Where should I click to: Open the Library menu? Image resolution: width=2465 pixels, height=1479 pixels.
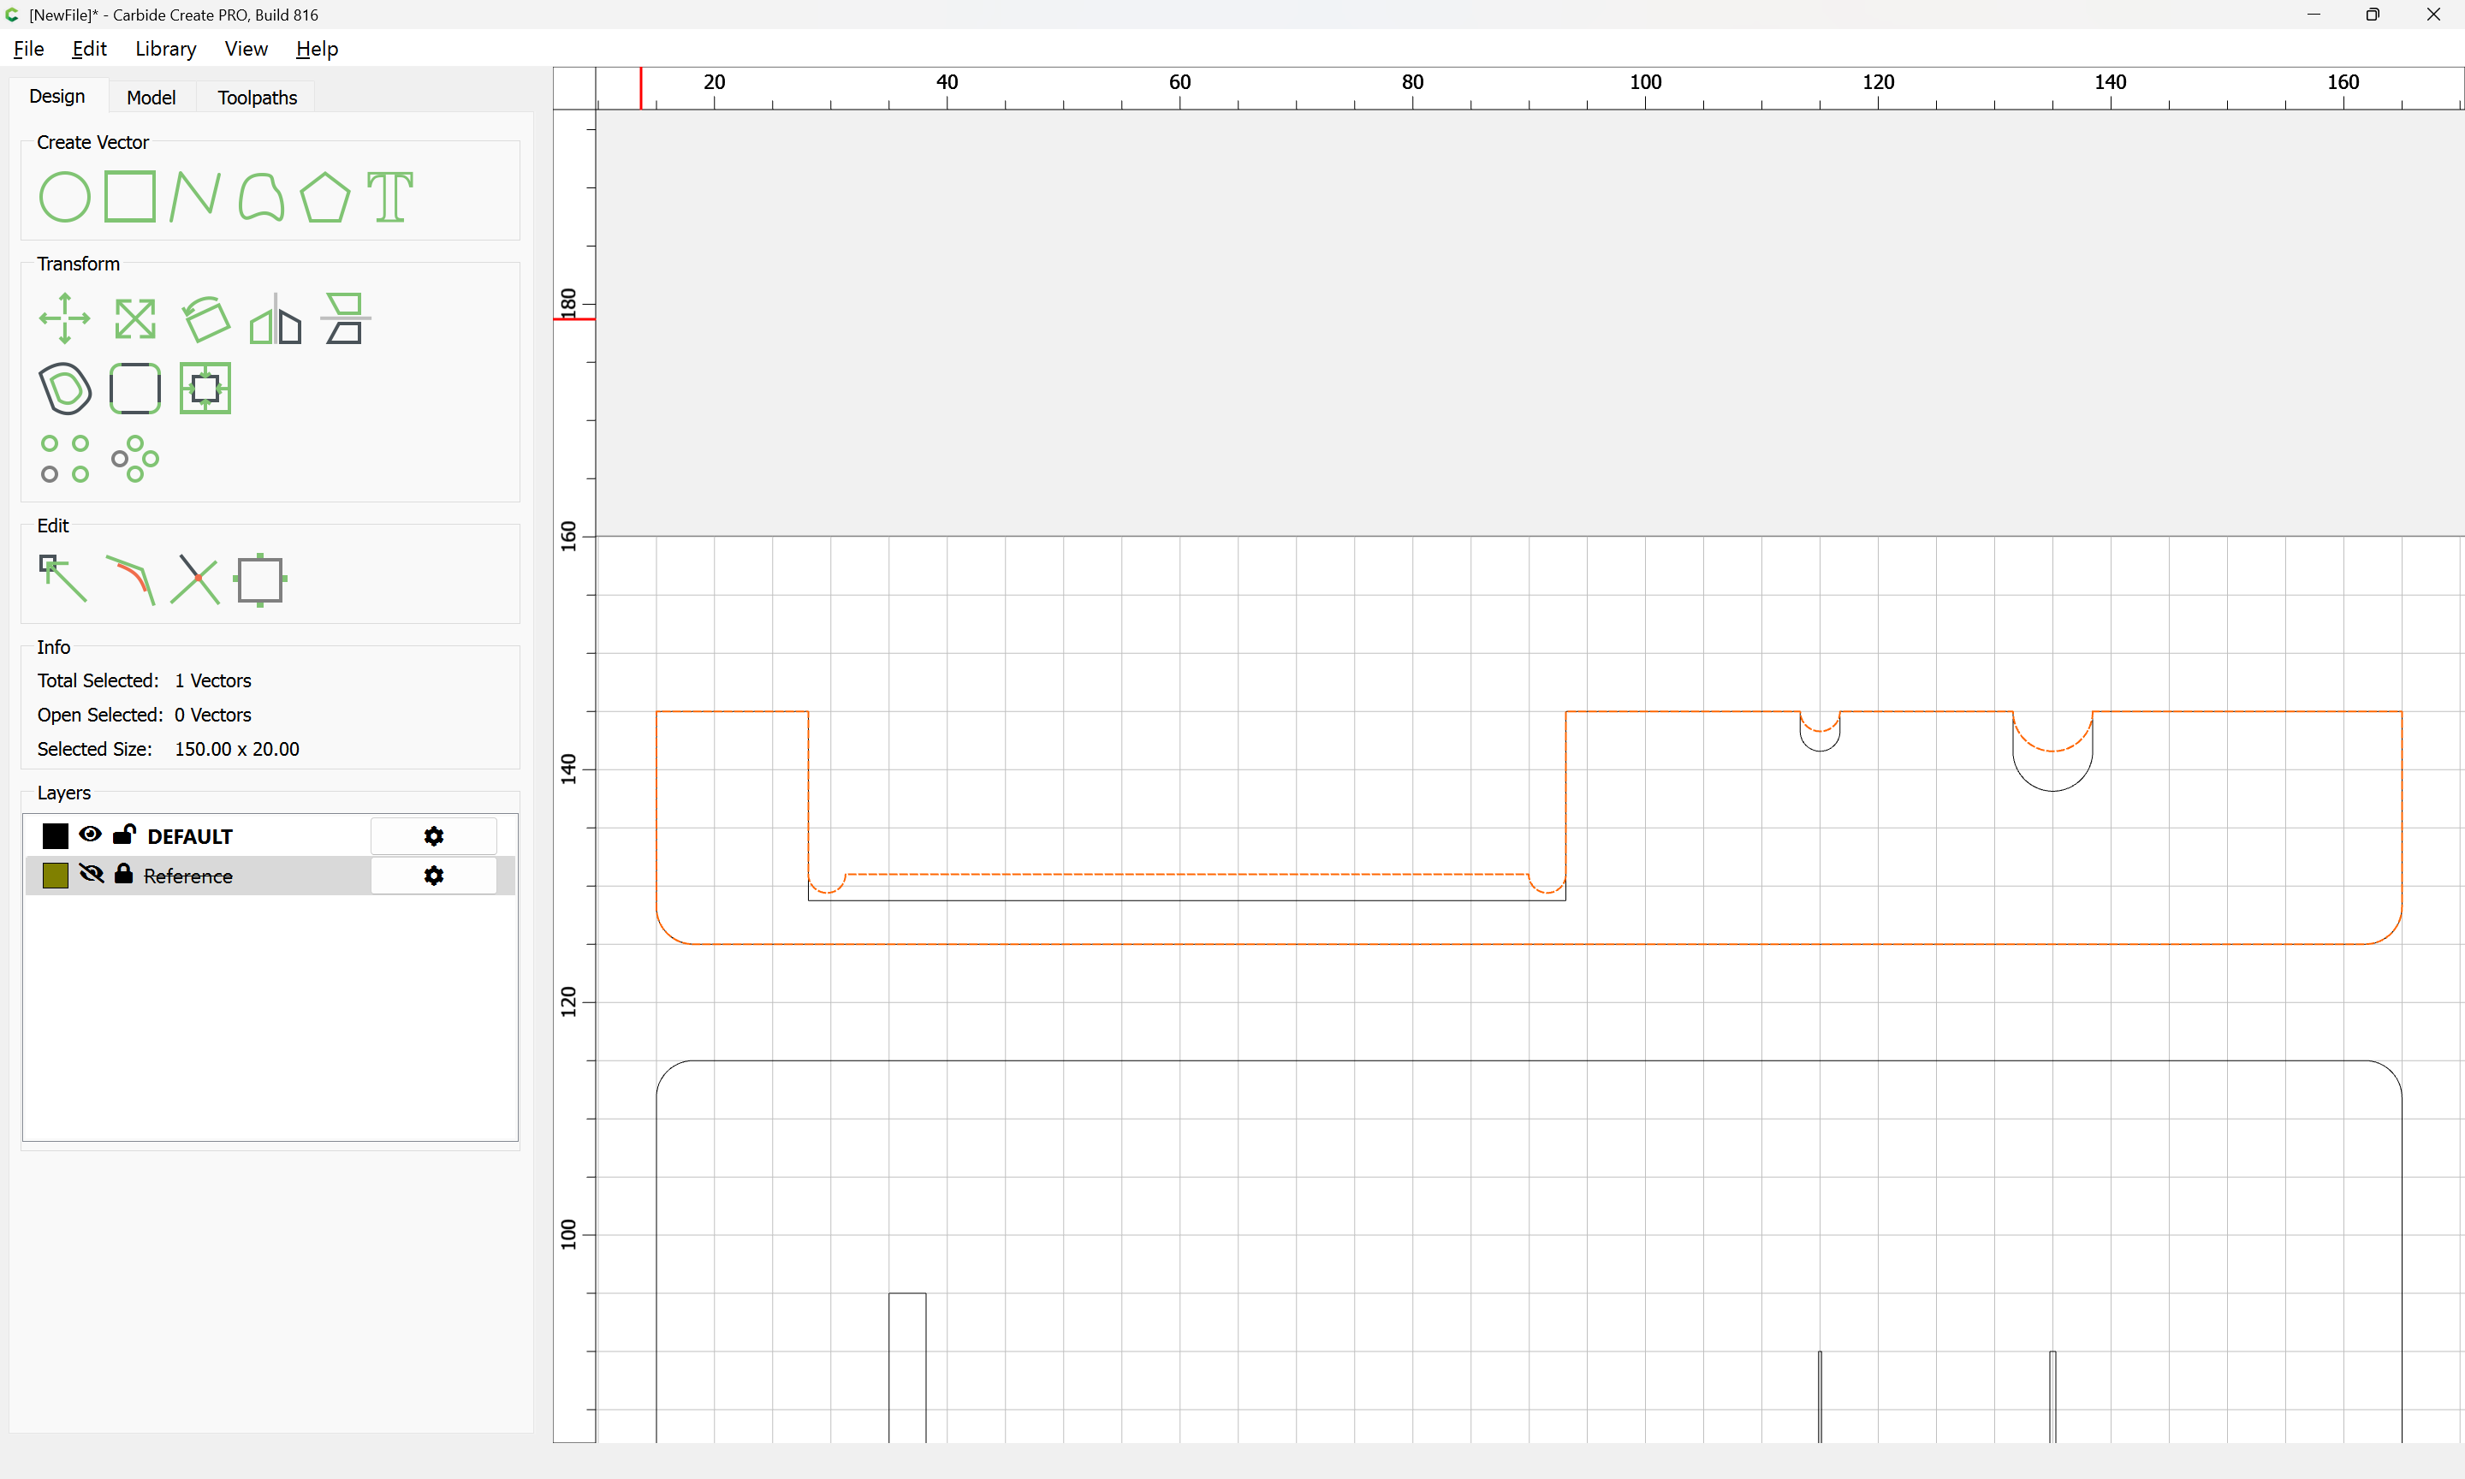165,49
